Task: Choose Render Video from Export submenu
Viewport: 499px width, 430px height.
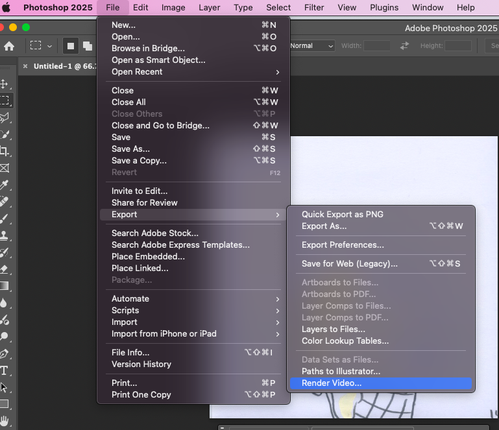Action: tap(332, 383)
